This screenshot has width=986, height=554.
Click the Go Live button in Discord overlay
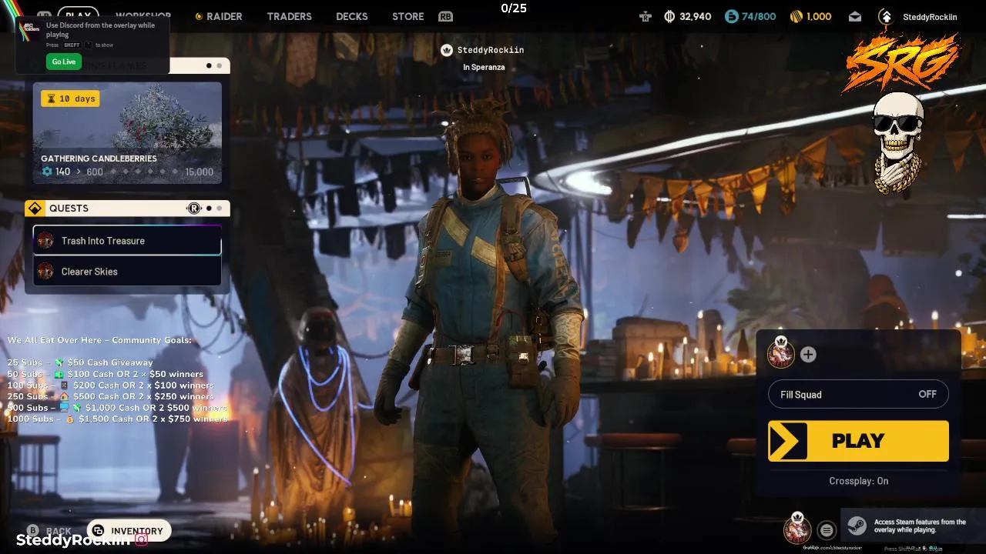tap(64, 62)
